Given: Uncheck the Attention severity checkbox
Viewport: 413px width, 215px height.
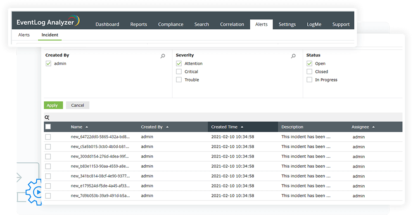Looking at the screenshot, I should (179, 63).
